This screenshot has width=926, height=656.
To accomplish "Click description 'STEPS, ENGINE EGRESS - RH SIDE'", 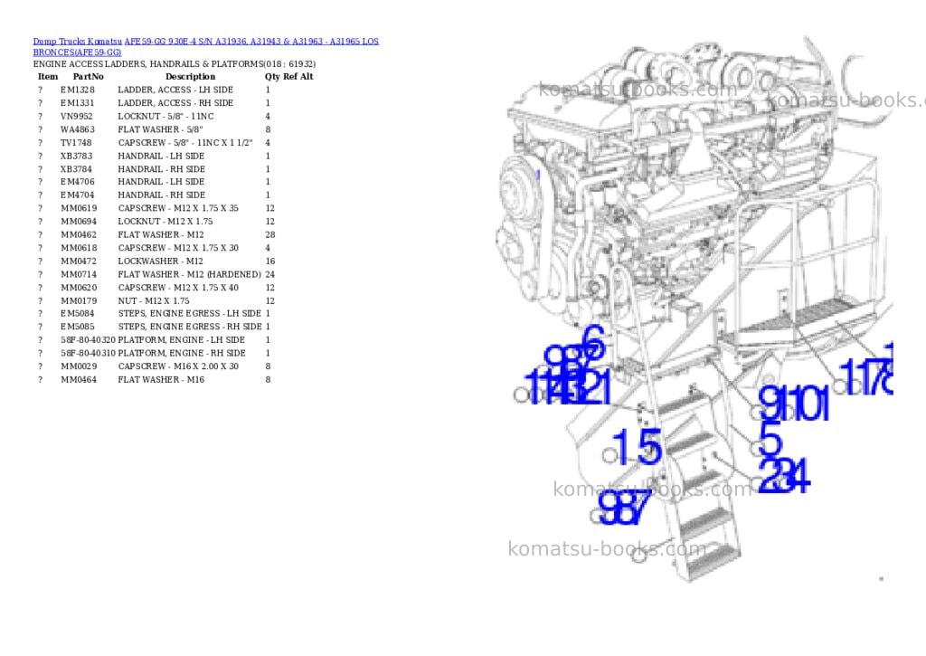I will [190, 327].
